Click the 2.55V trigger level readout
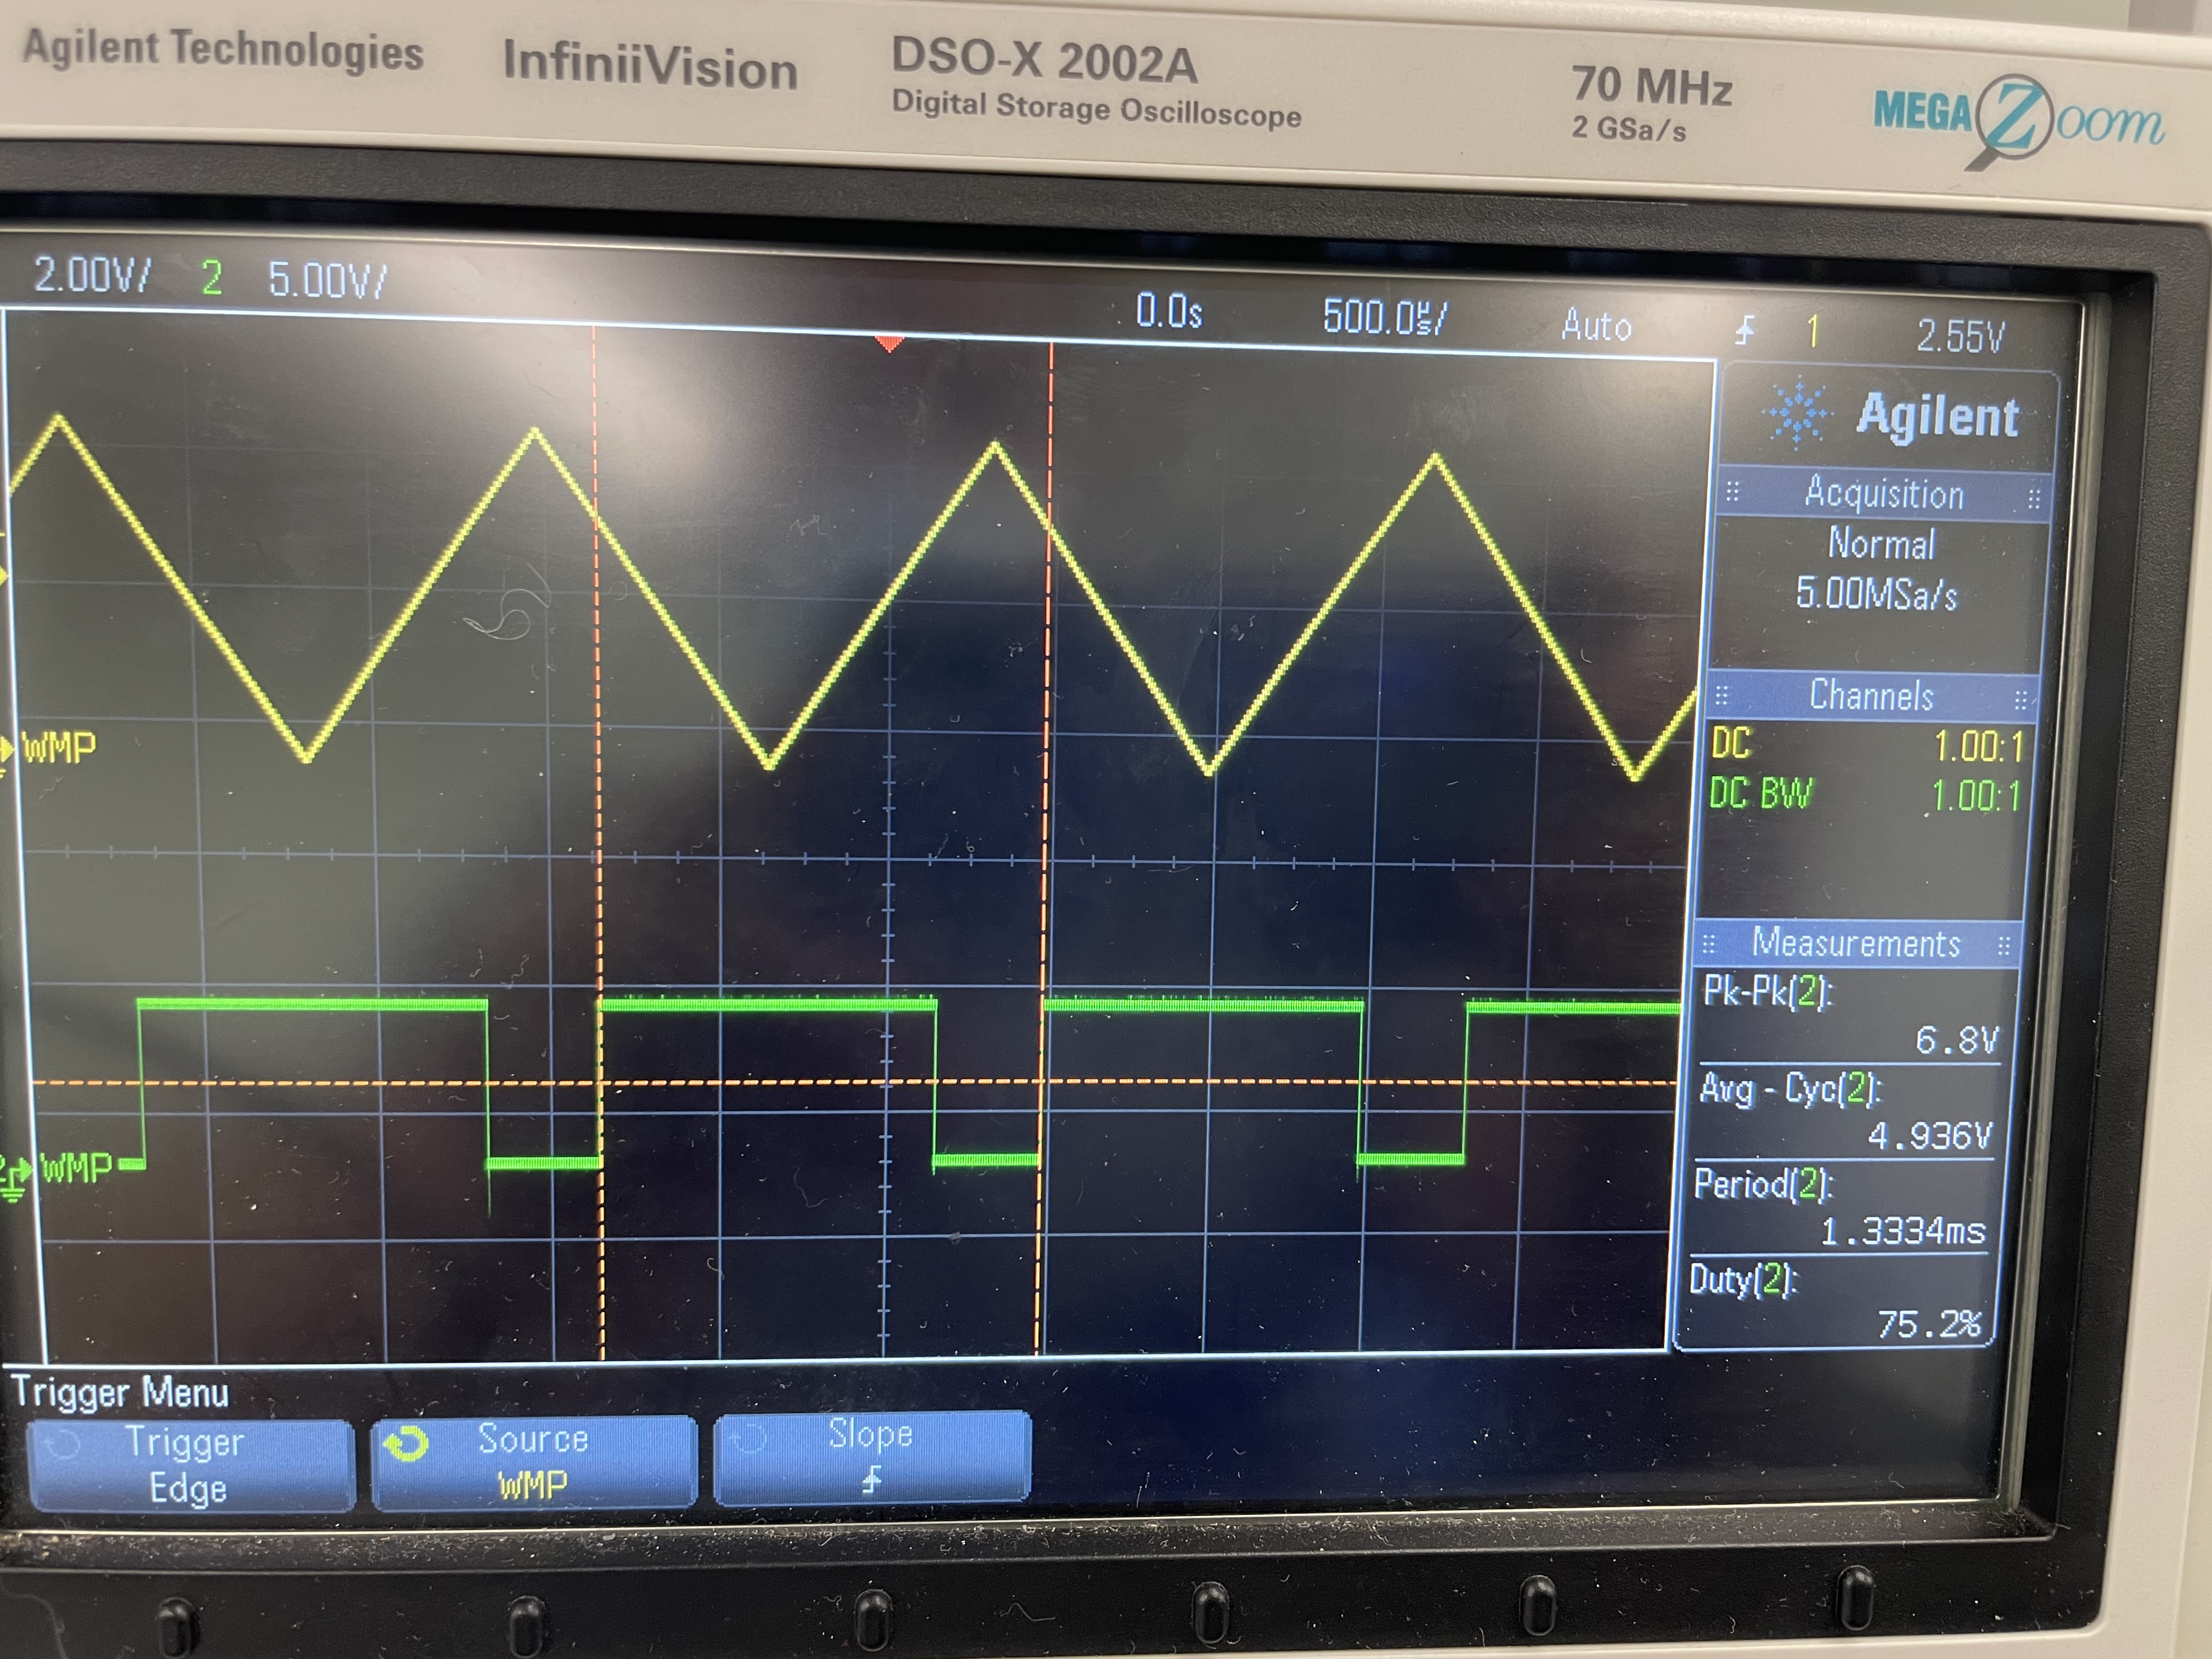Image resolution: width=2212 pixels, height=1659 pixels. (1960, 336)
